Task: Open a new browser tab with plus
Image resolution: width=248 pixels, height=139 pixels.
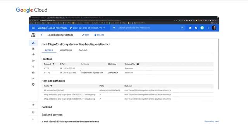Action: [x=102, y=18]
